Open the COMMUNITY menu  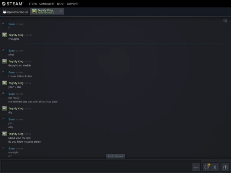47,4
